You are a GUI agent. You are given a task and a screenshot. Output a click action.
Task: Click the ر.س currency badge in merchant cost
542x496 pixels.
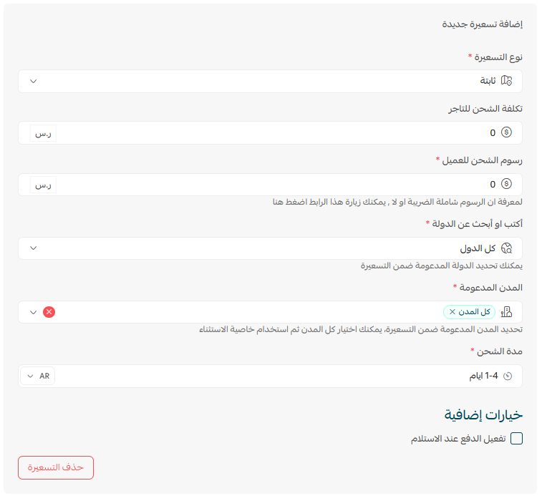click(43, 132)
